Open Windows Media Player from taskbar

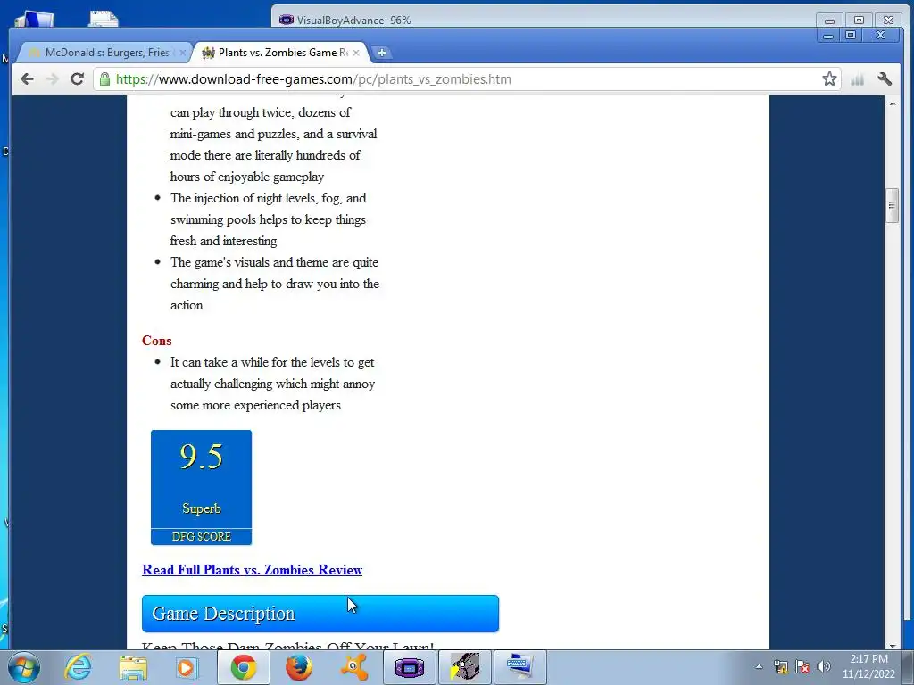point(187,667)
